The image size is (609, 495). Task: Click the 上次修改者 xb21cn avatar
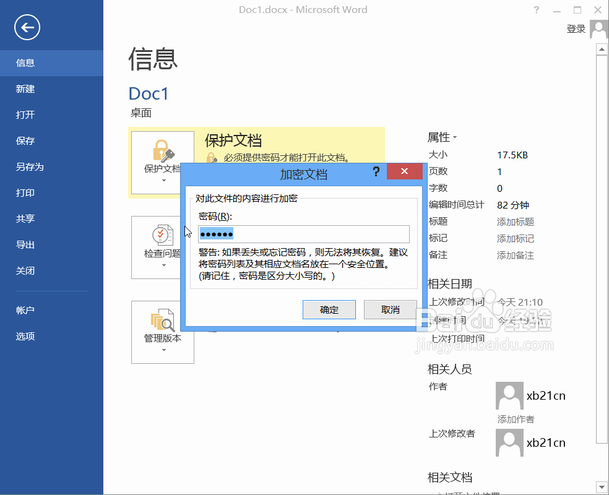pyautogui.click(x=509, y=442)
